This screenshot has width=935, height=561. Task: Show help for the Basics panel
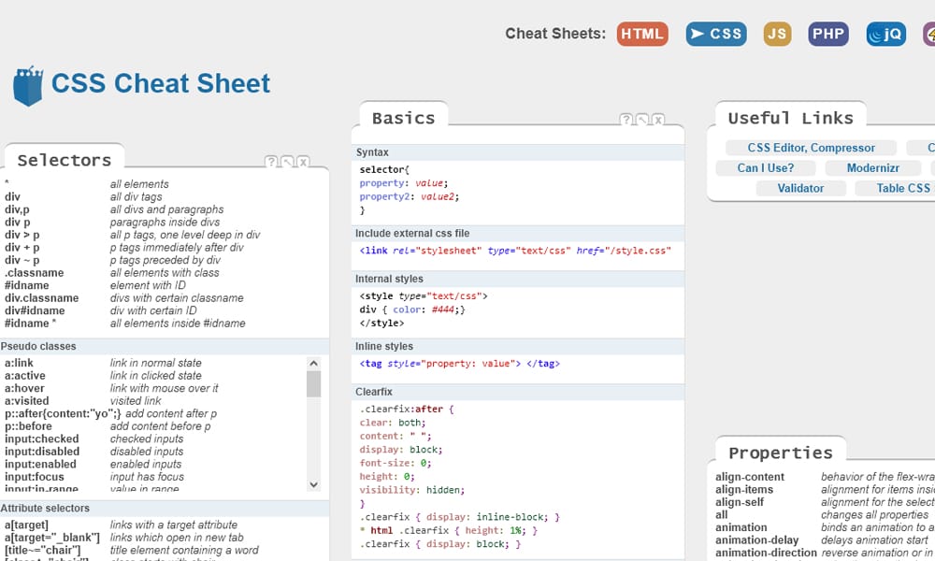(626, 120)
